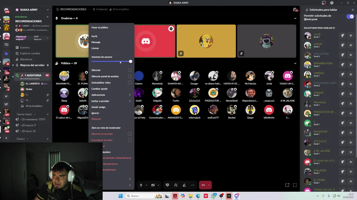Invite EL PUMA to speak
This screenshot has width=357, height=200.
pos(342,181)
